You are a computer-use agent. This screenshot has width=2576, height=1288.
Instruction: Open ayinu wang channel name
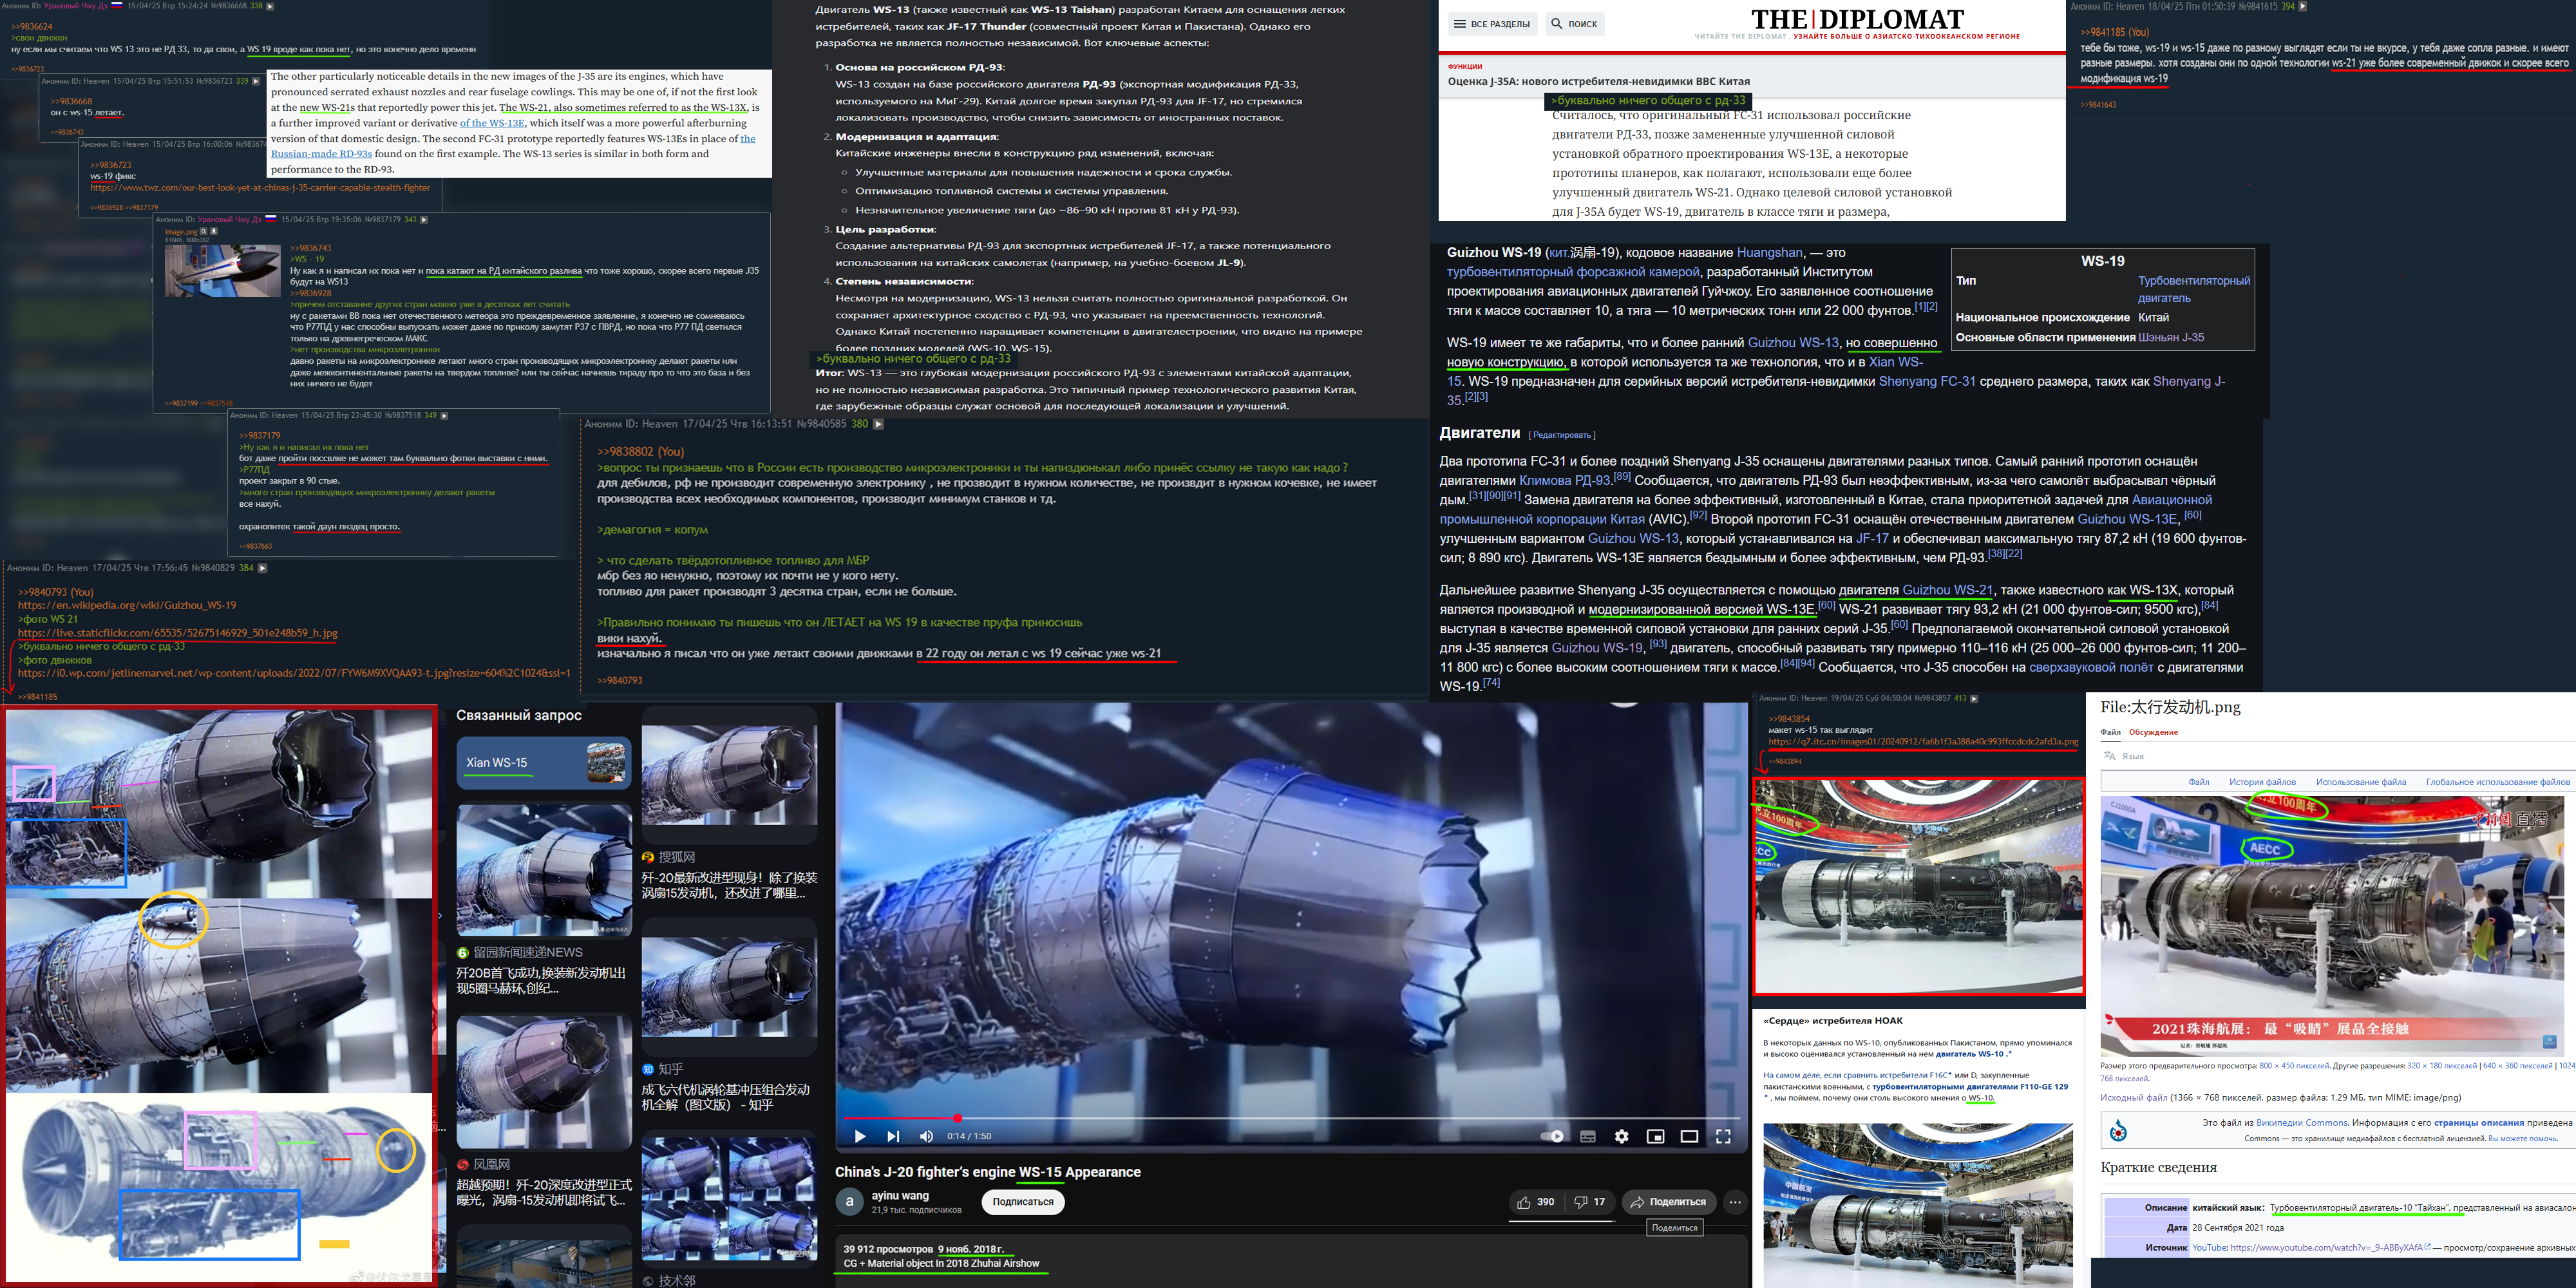coord(900,1195)
